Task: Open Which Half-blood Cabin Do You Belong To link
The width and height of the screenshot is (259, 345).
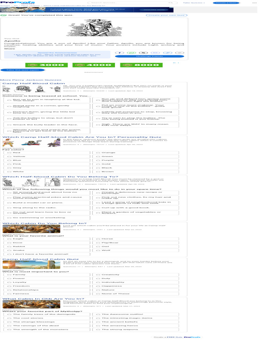Action: click(x=60, y=177)
